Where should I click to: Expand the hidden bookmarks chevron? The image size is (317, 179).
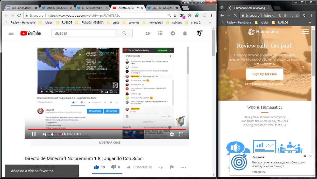210,23
